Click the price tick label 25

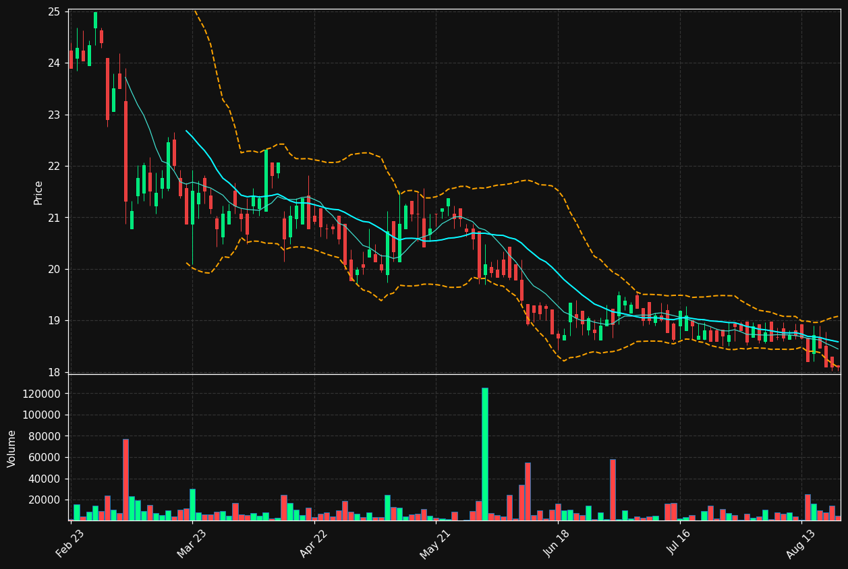54,12
